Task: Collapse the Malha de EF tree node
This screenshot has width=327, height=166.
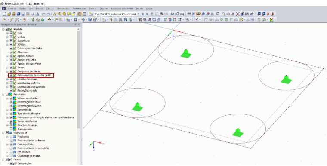Action: coord(3,133)
